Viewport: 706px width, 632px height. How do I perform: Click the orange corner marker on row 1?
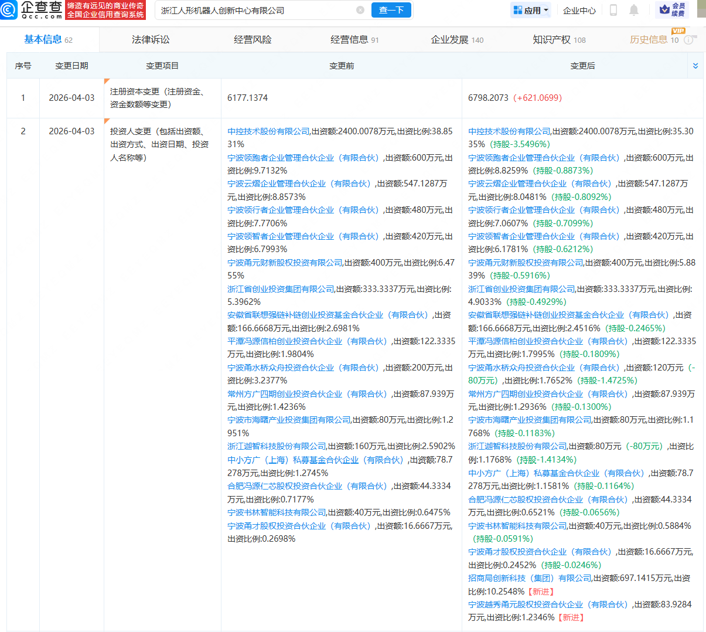click(x=107, y=81)
